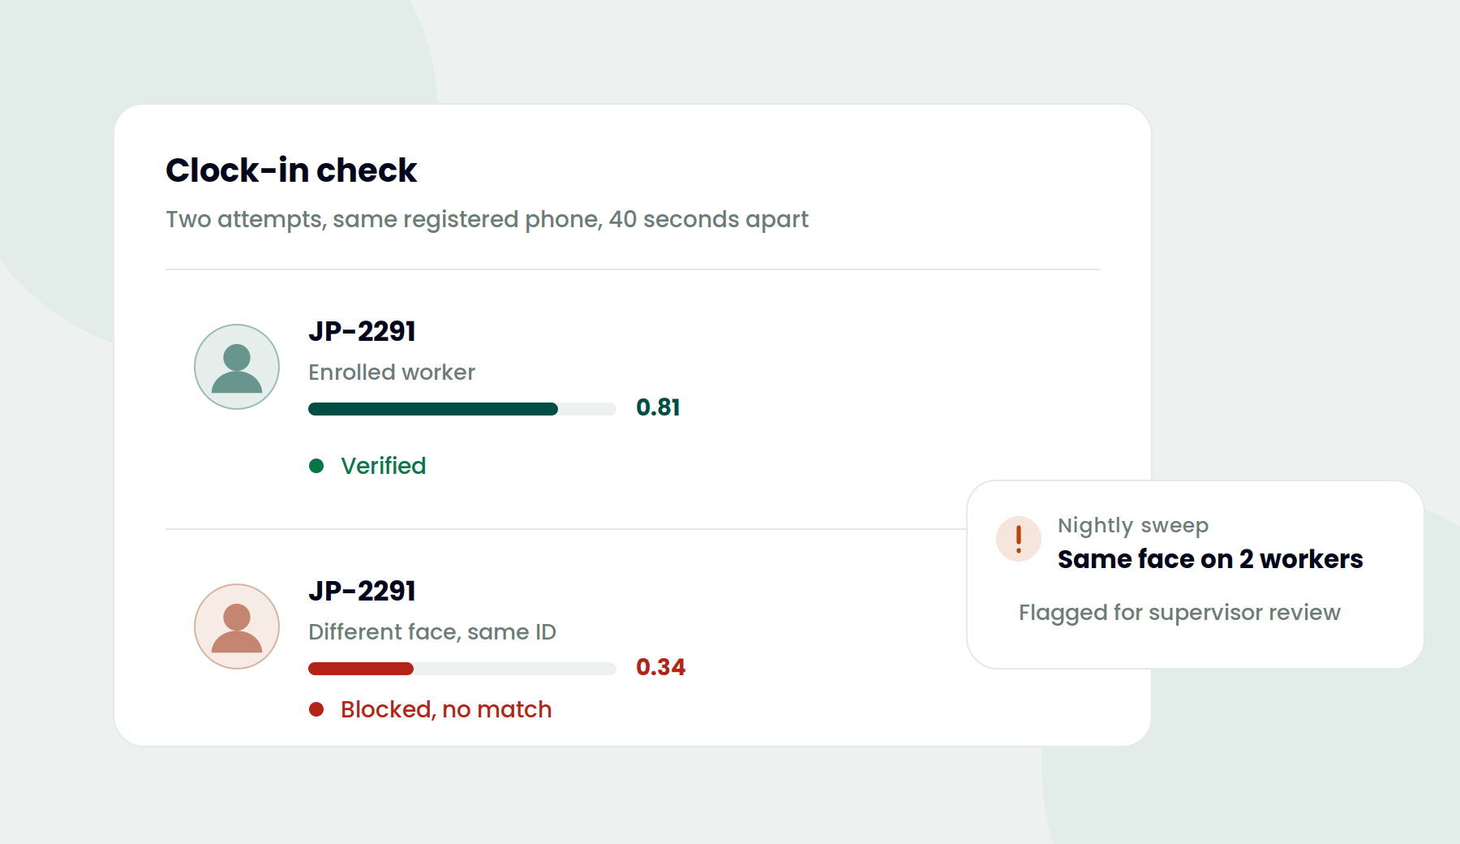Click the red 0.34 match score bar
The image size is (1460, 844).
[462, 669]
